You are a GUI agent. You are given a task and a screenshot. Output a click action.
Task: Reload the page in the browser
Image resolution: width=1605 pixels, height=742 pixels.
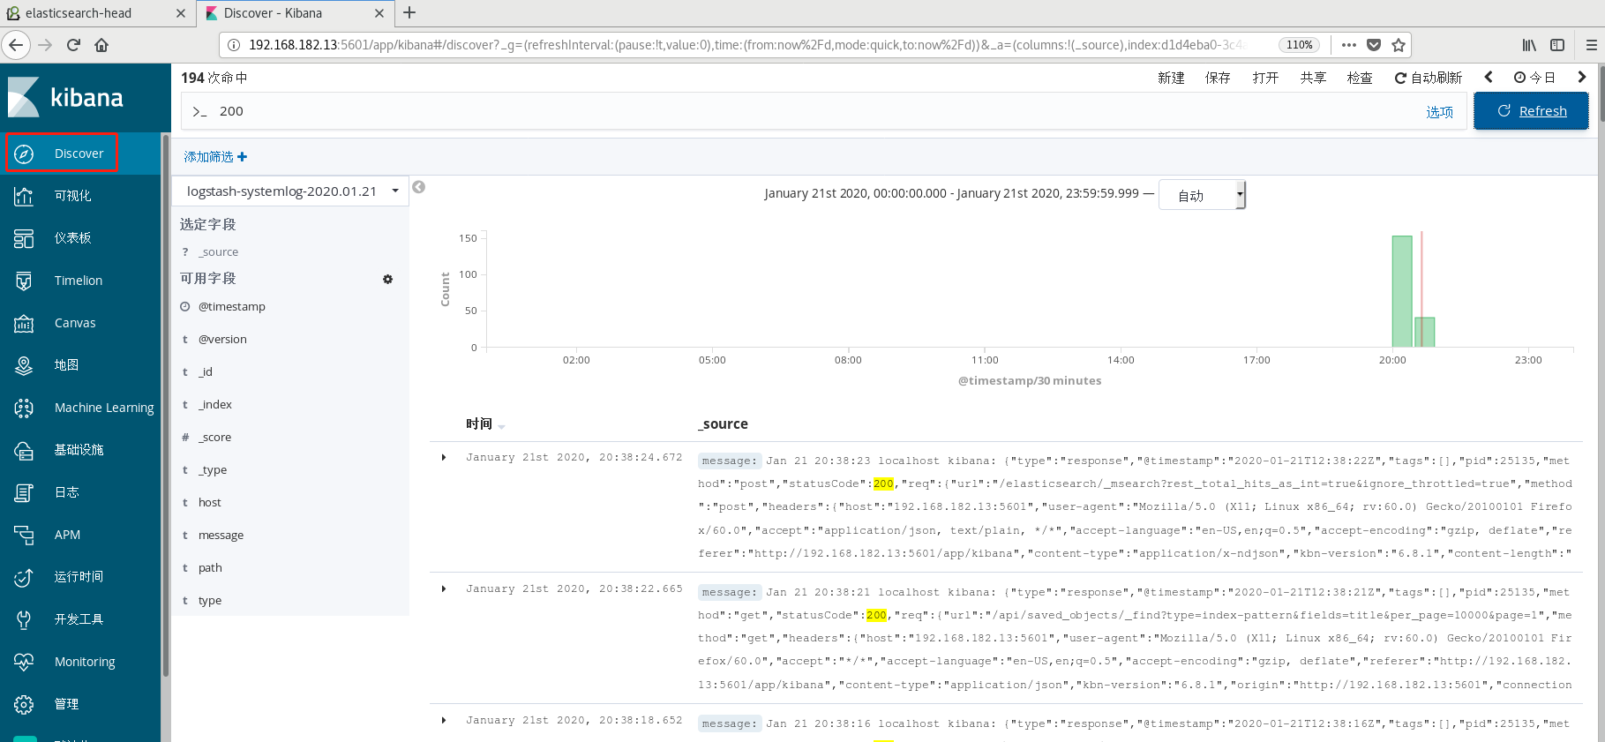click(74, 45)
